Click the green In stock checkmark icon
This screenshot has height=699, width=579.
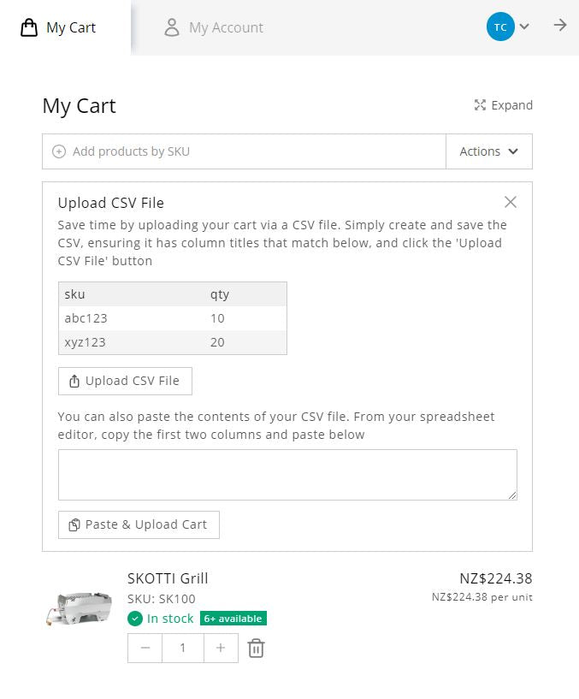coord(134,619)
